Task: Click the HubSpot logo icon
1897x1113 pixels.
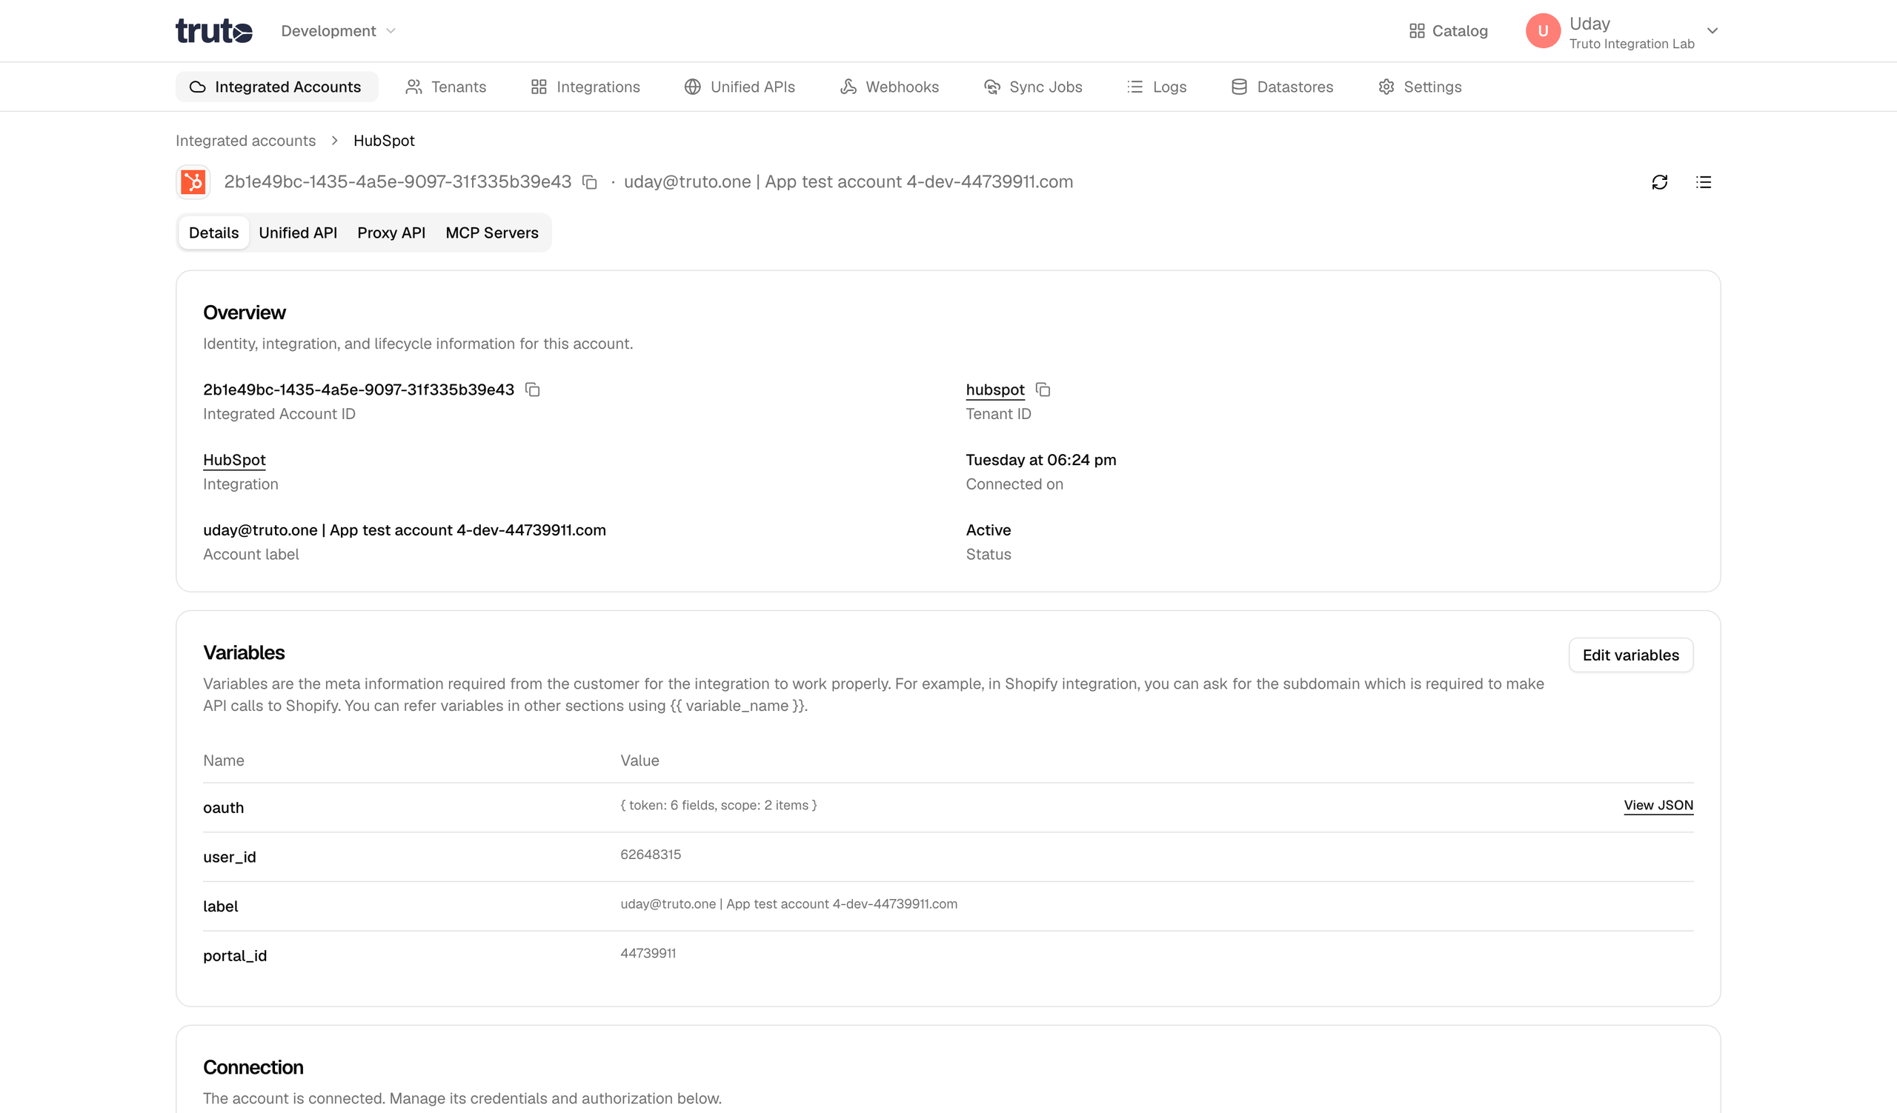Action: point(193,182)
